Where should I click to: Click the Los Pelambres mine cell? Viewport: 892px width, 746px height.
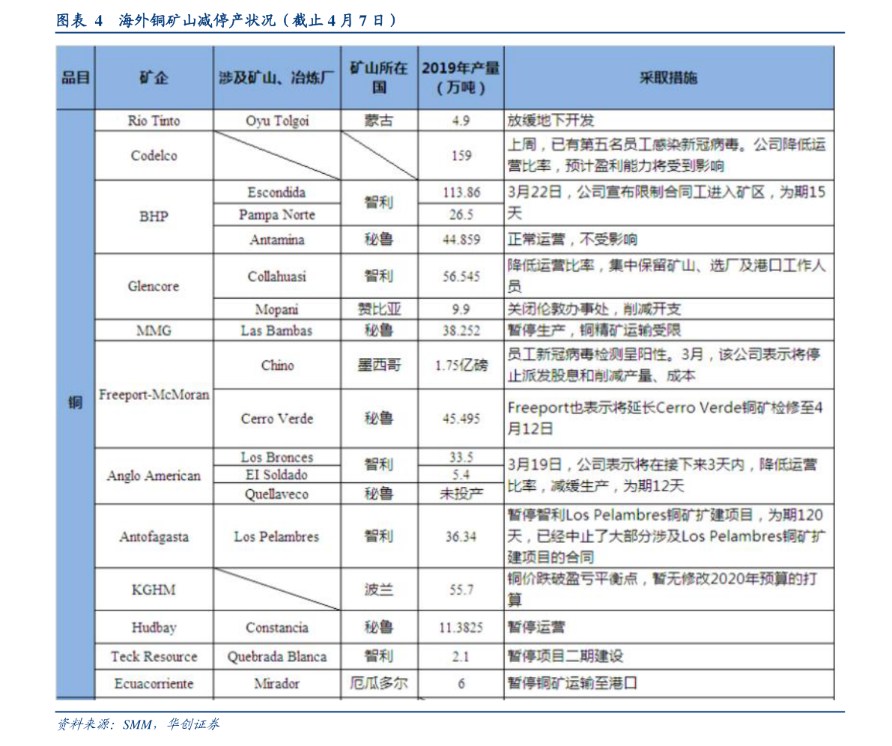[277, 536]
